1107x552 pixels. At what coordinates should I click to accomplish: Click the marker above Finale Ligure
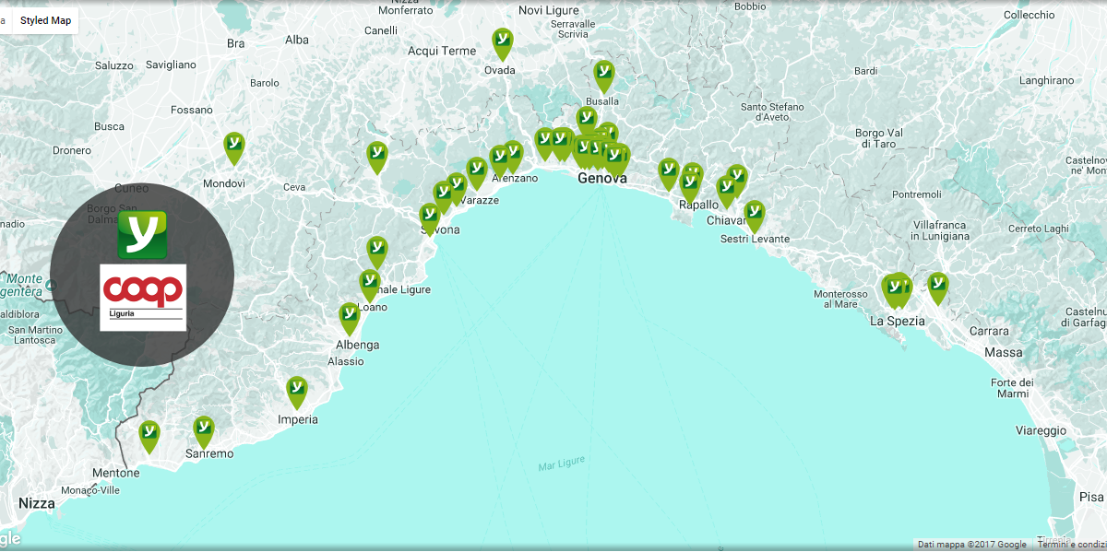pos(376,251)
